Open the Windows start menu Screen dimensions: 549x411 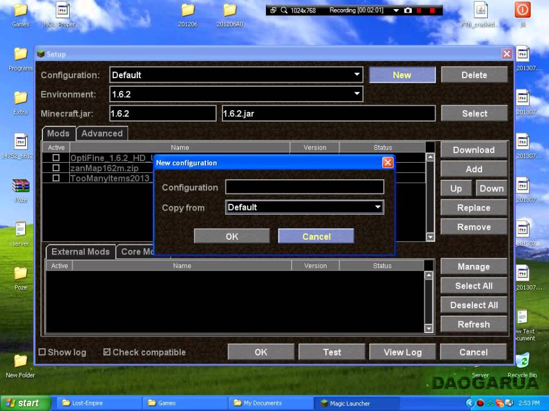(25, 403)
